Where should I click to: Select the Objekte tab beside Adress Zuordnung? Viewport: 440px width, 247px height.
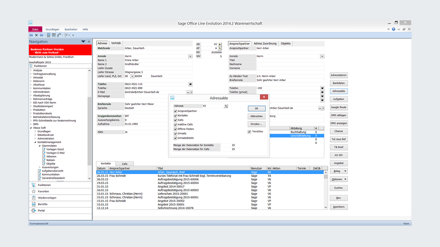[286, 43]
